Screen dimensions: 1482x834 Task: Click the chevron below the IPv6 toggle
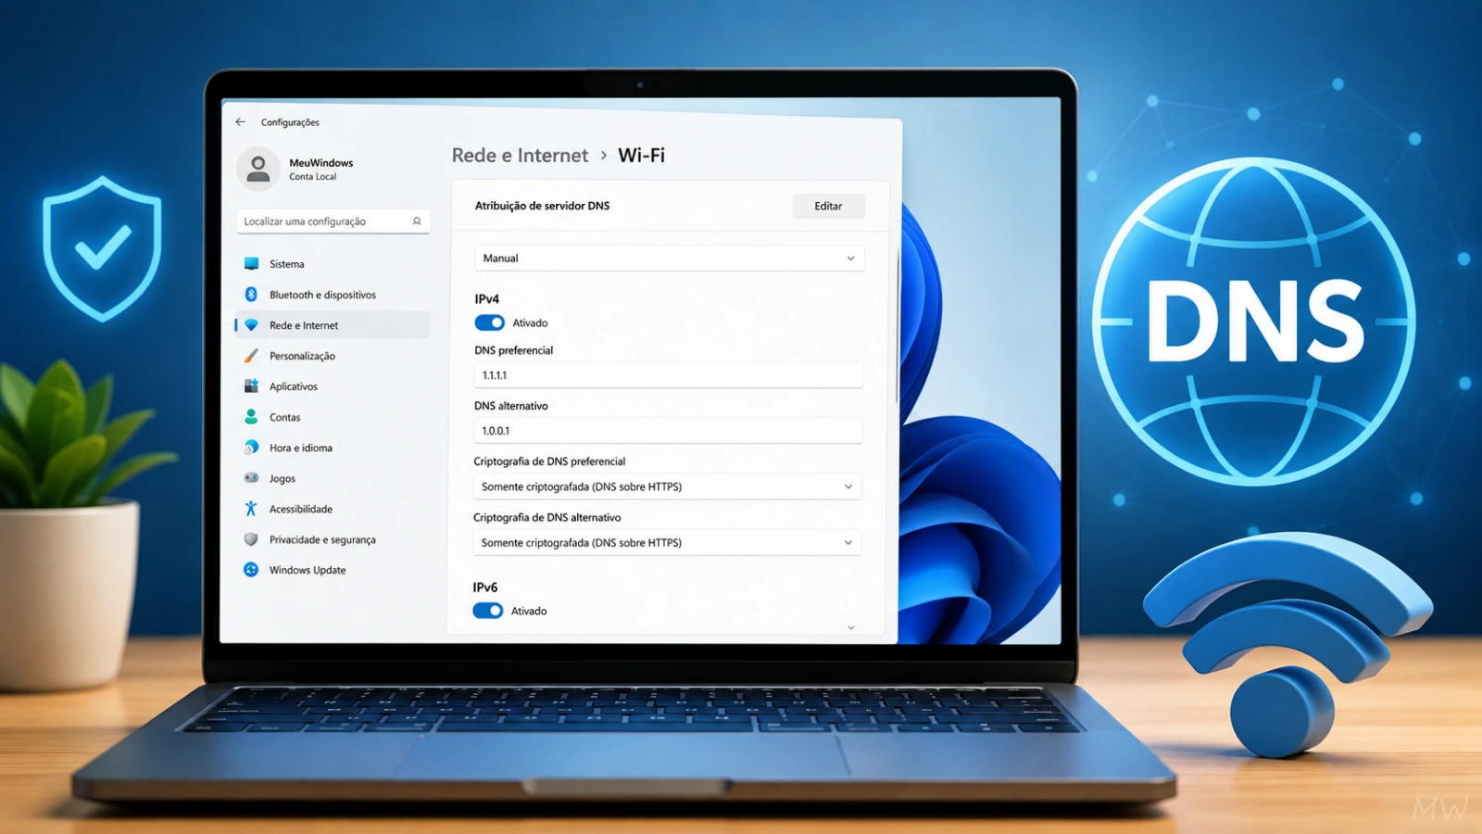(851, 627)
